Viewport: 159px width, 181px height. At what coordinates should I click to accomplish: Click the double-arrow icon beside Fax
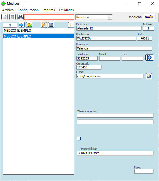150,58
